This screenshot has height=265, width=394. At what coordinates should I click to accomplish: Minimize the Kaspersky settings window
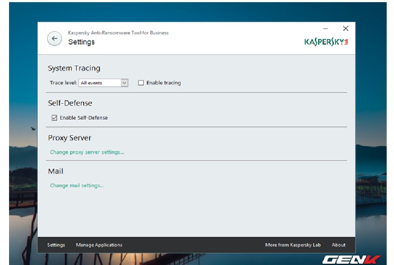(x=325, y=28)
